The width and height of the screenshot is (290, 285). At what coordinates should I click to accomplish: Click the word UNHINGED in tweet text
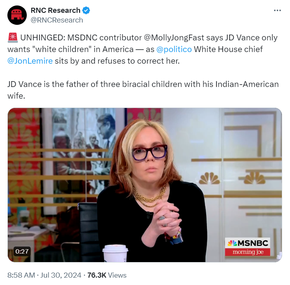pyautogui.click(x=43, y=38)
